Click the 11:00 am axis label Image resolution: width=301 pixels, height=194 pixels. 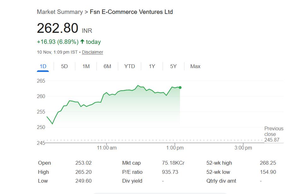click(x=107, y=148)
